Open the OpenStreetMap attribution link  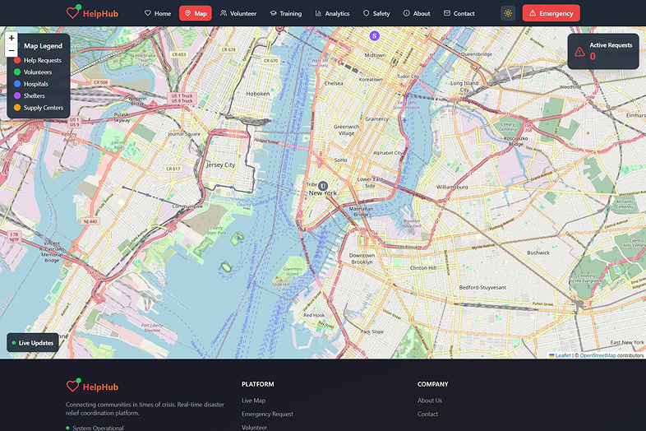coord(598,355)
